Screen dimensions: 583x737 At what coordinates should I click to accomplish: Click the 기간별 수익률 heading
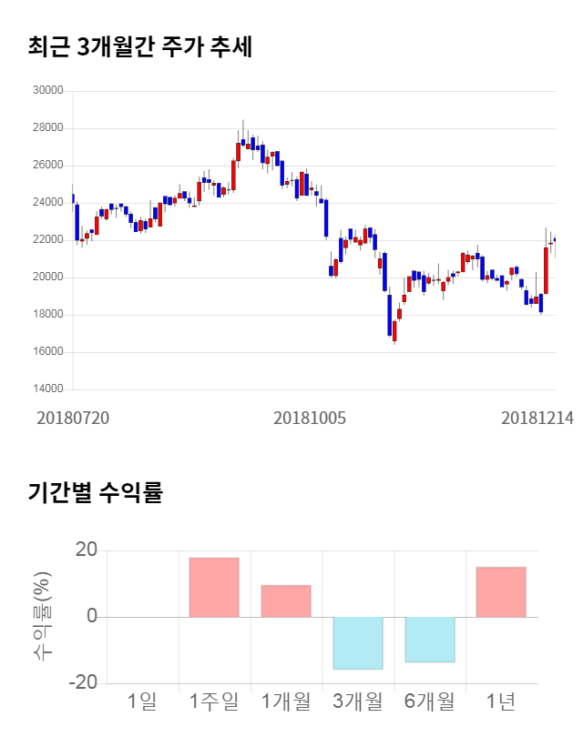[95, 493]
